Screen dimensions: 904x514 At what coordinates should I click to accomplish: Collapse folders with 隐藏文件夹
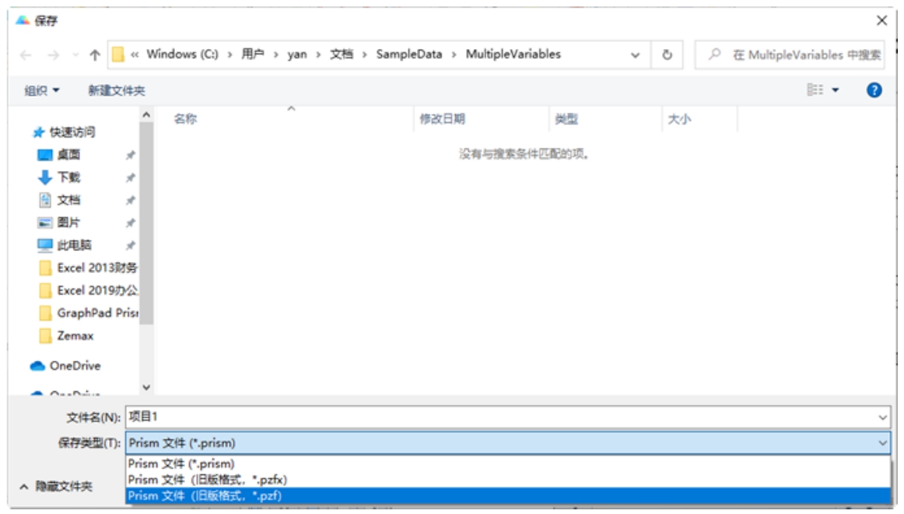tap(55, 486)
